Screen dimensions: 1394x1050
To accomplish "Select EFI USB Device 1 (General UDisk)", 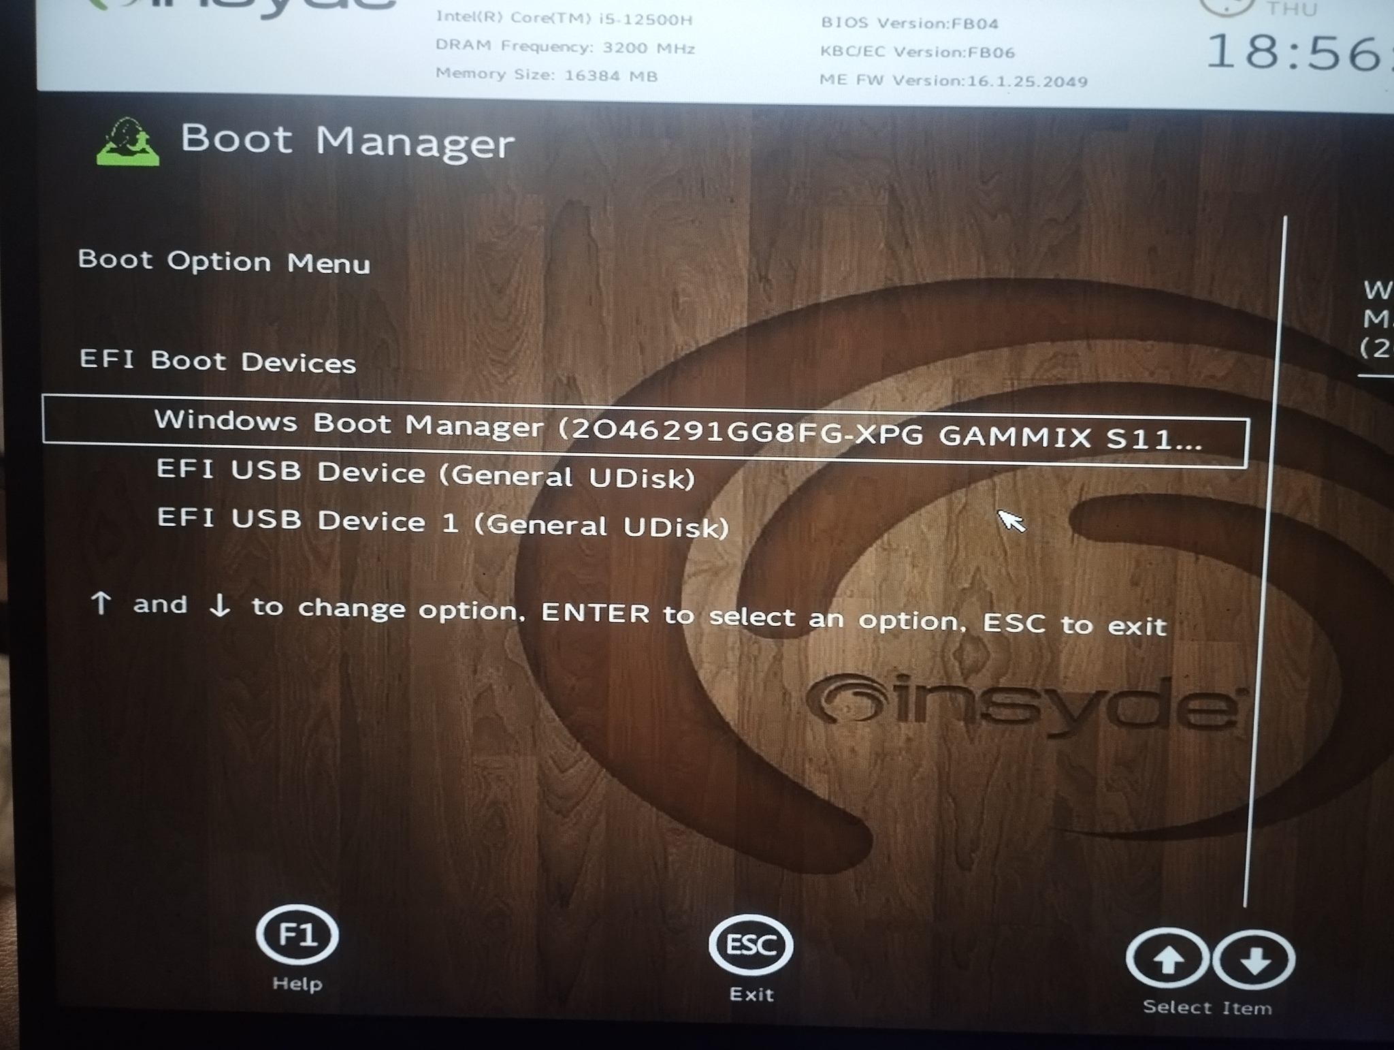I will [443, 522].
